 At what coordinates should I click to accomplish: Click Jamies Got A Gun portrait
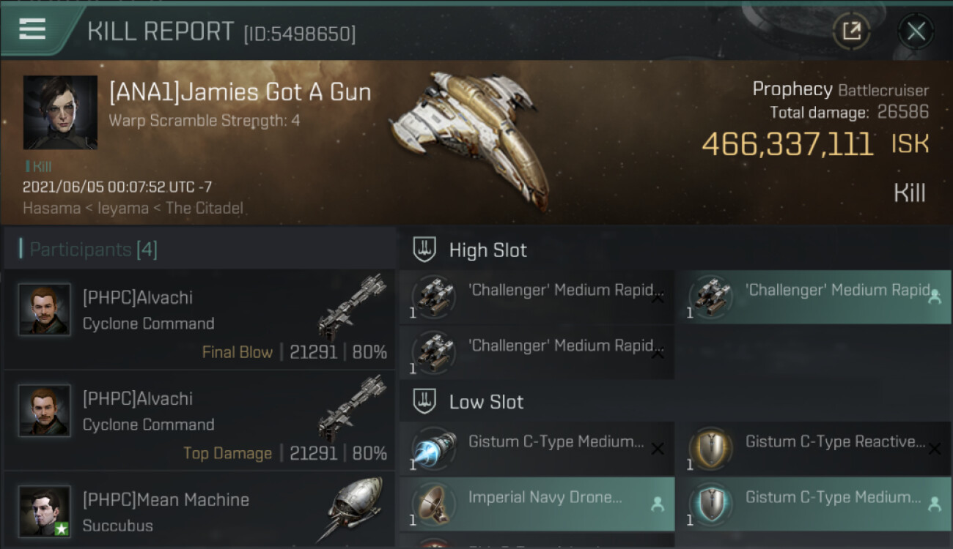tap(60, 112)
